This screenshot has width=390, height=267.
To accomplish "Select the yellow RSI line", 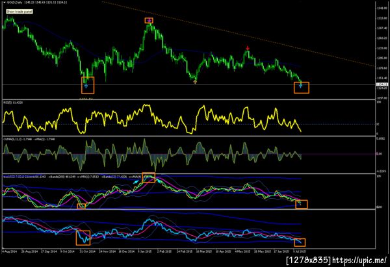I will tap(151, 120).
